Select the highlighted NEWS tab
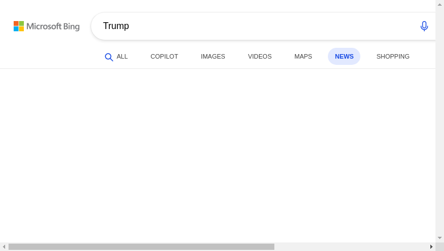This screenshot has width=444, height=251. [x=344, y=56]
